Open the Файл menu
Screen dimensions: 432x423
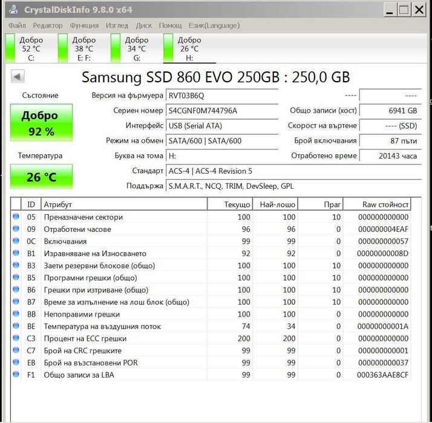click(x=17, y=25)
